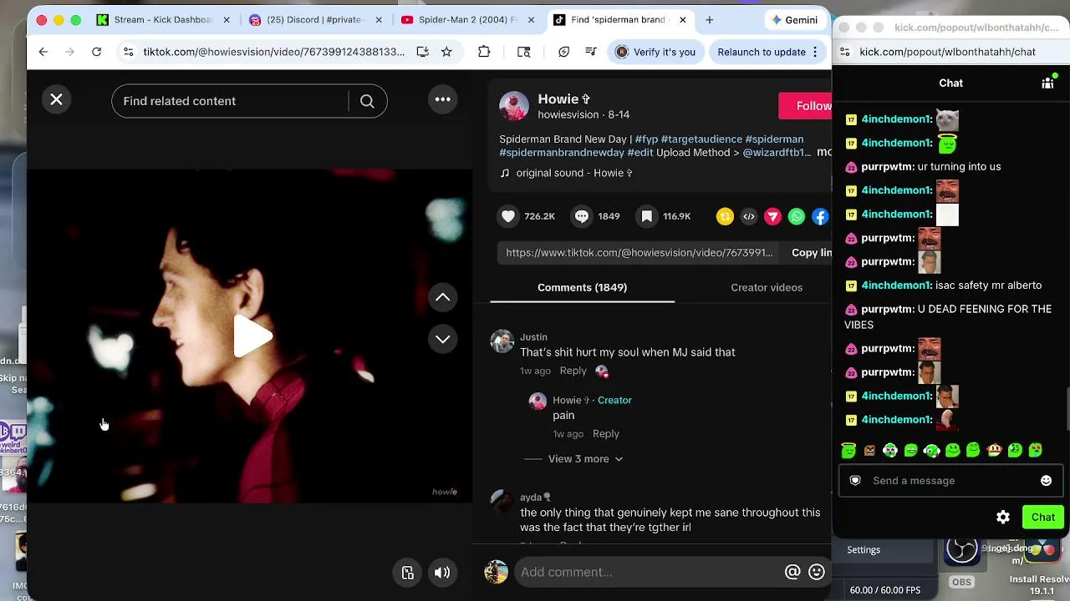
Task: Mute the video with speaker icon
Action: pos(442,573)
